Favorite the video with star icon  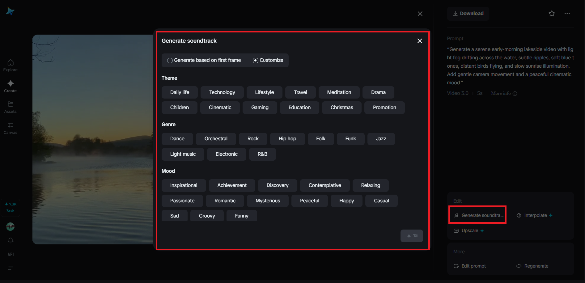(552, 14)
